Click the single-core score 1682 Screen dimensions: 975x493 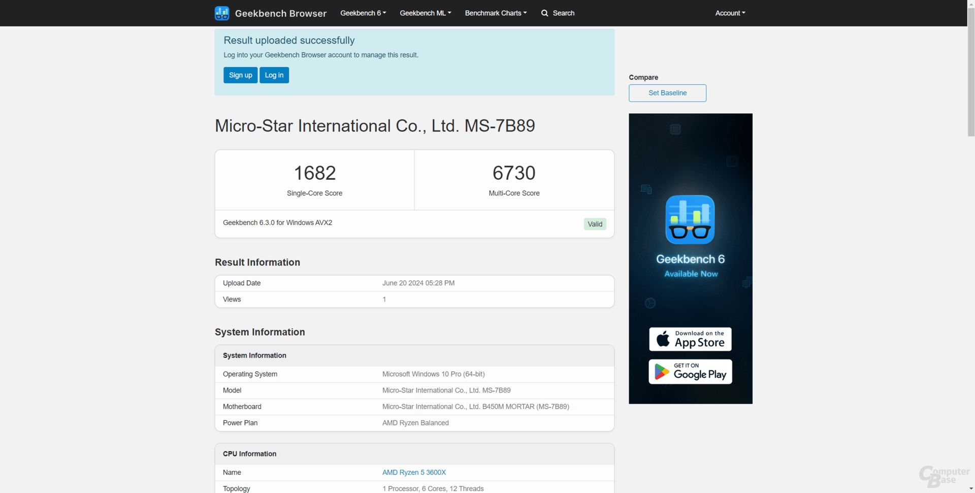click(x=315, y=173)
